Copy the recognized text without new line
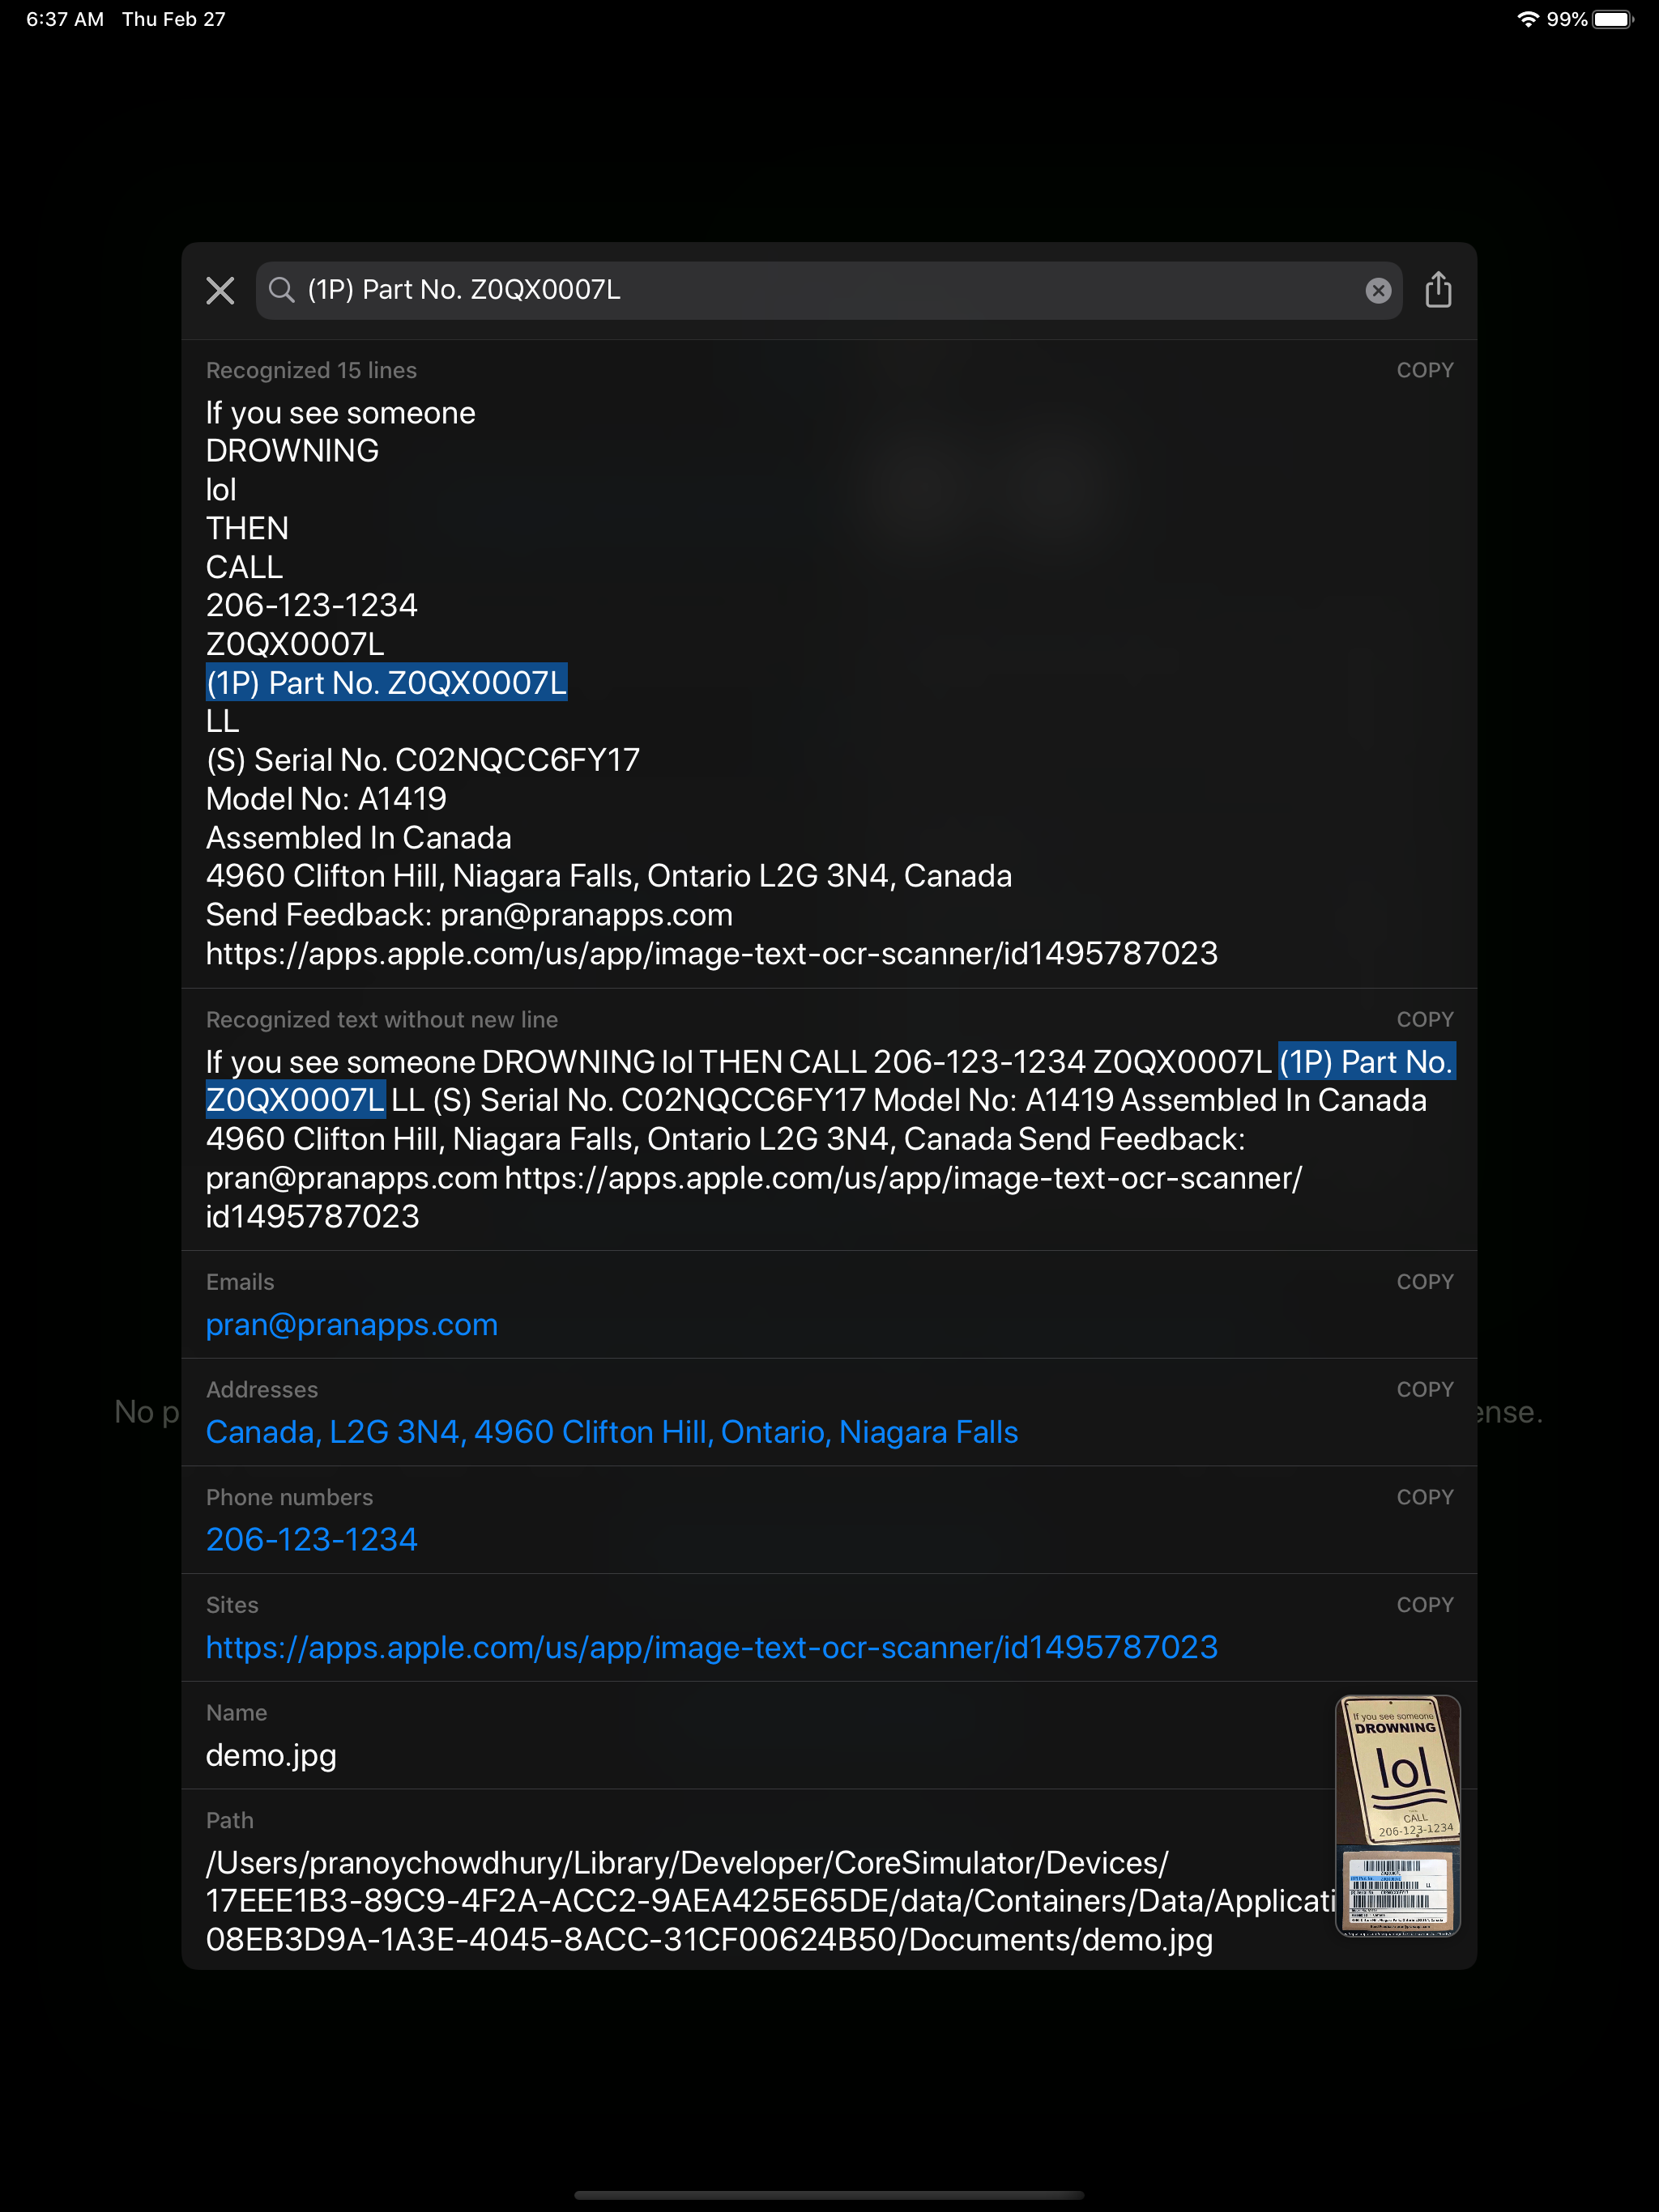 tap(1425, 1019)
